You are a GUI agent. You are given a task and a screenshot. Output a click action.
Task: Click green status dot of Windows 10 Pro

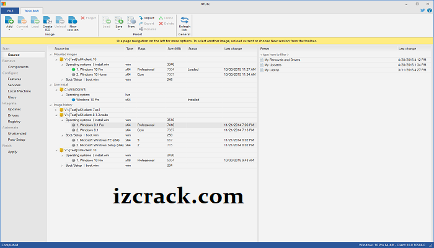(73, 69)
